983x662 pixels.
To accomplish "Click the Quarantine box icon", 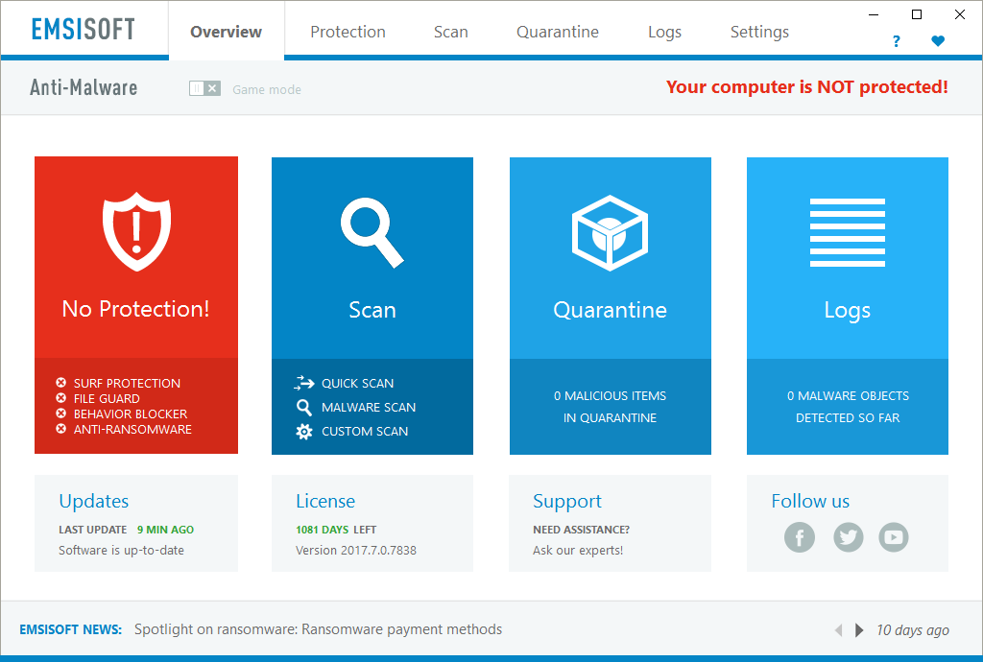I will pos(610,233).
